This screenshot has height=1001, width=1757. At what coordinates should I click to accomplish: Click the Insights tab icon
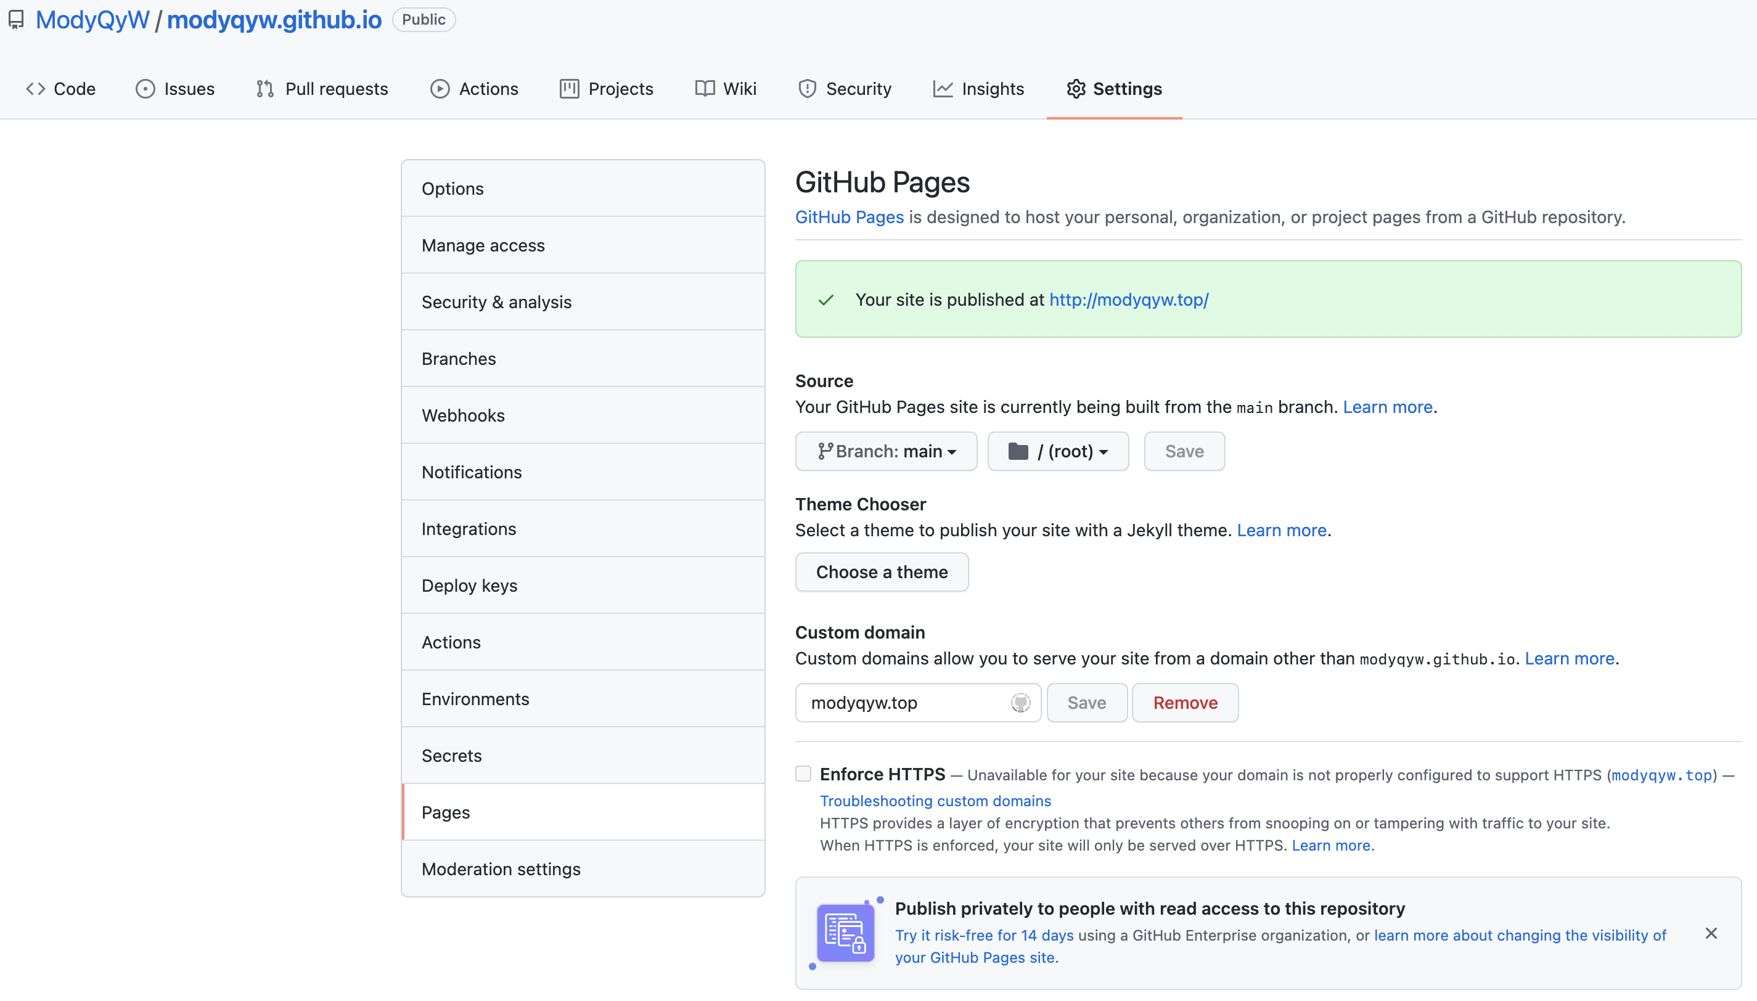tap(944, 88)
